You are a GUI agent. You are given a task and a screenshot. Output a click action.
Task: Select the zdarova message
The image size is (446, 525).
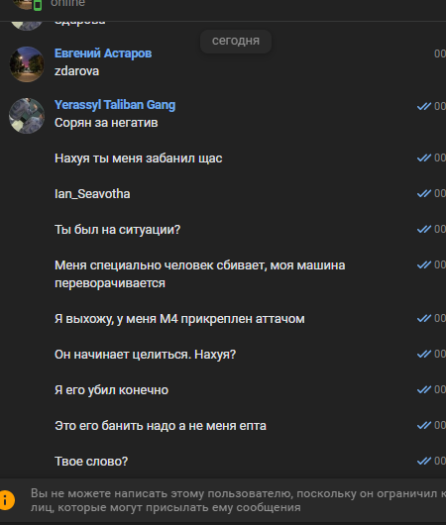click(76, 71)
